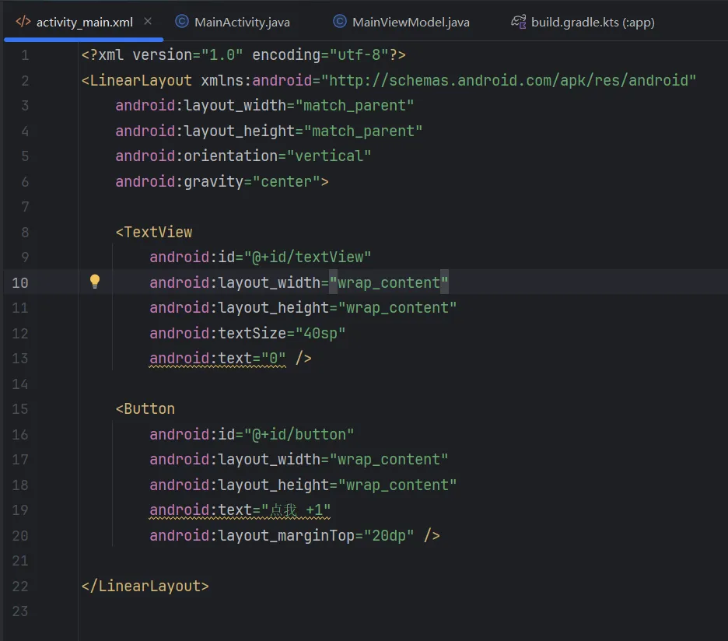Screen dimensions: 728x641
Task: Click the Gradle icon on build.gradle.kts tab
Action: [518, 22]
